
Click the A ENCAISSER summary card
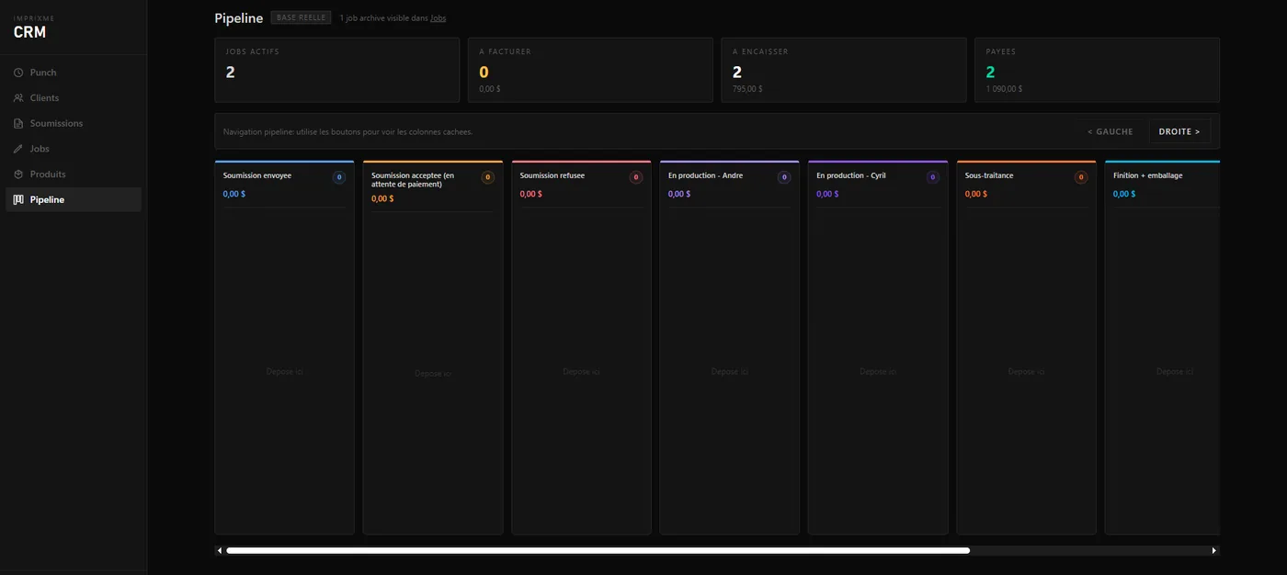coord(844,70)
